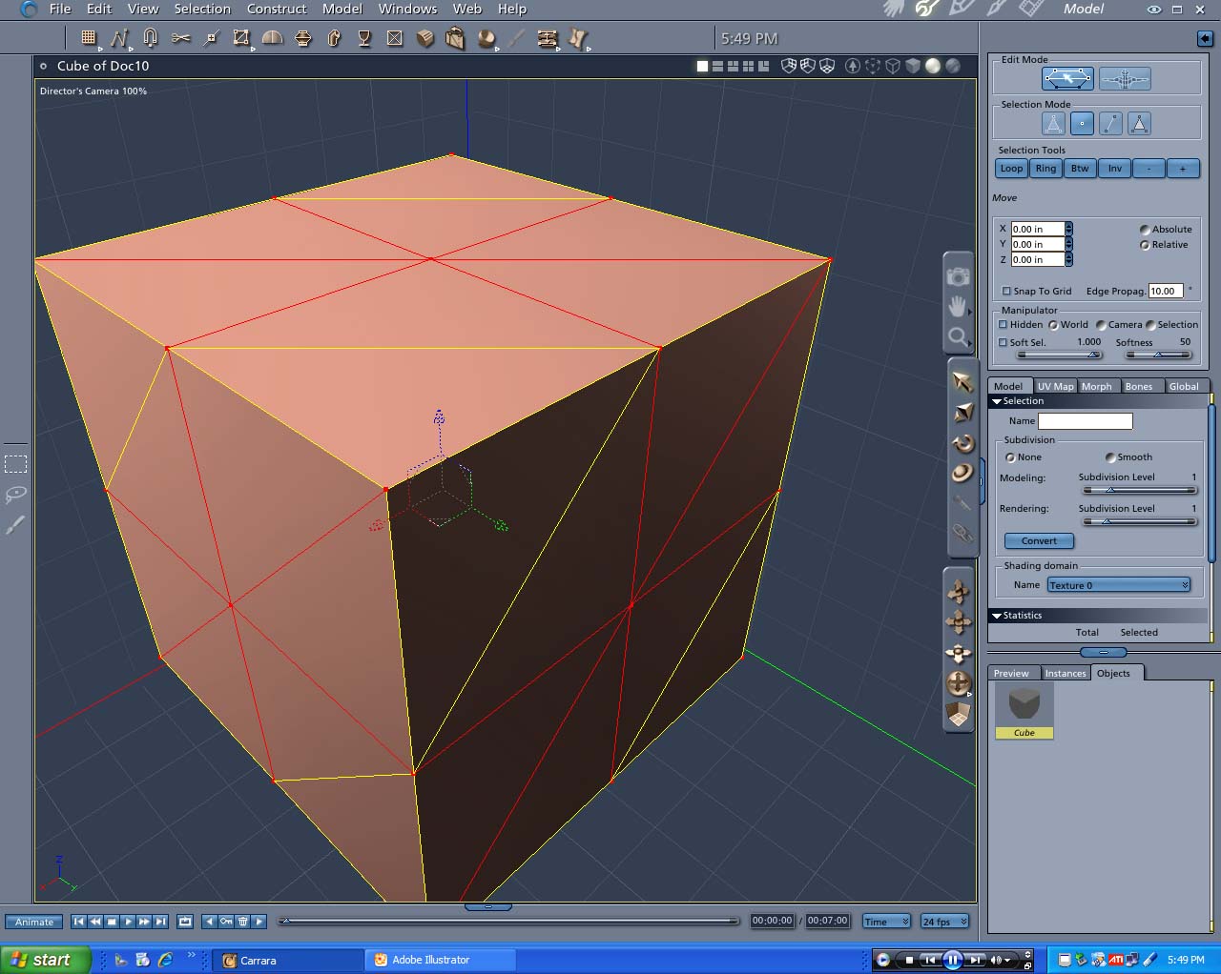The height and width of the screenshot is (974, 1221).
Task: Switch to edge selection mode
Action: (1110, 124)
